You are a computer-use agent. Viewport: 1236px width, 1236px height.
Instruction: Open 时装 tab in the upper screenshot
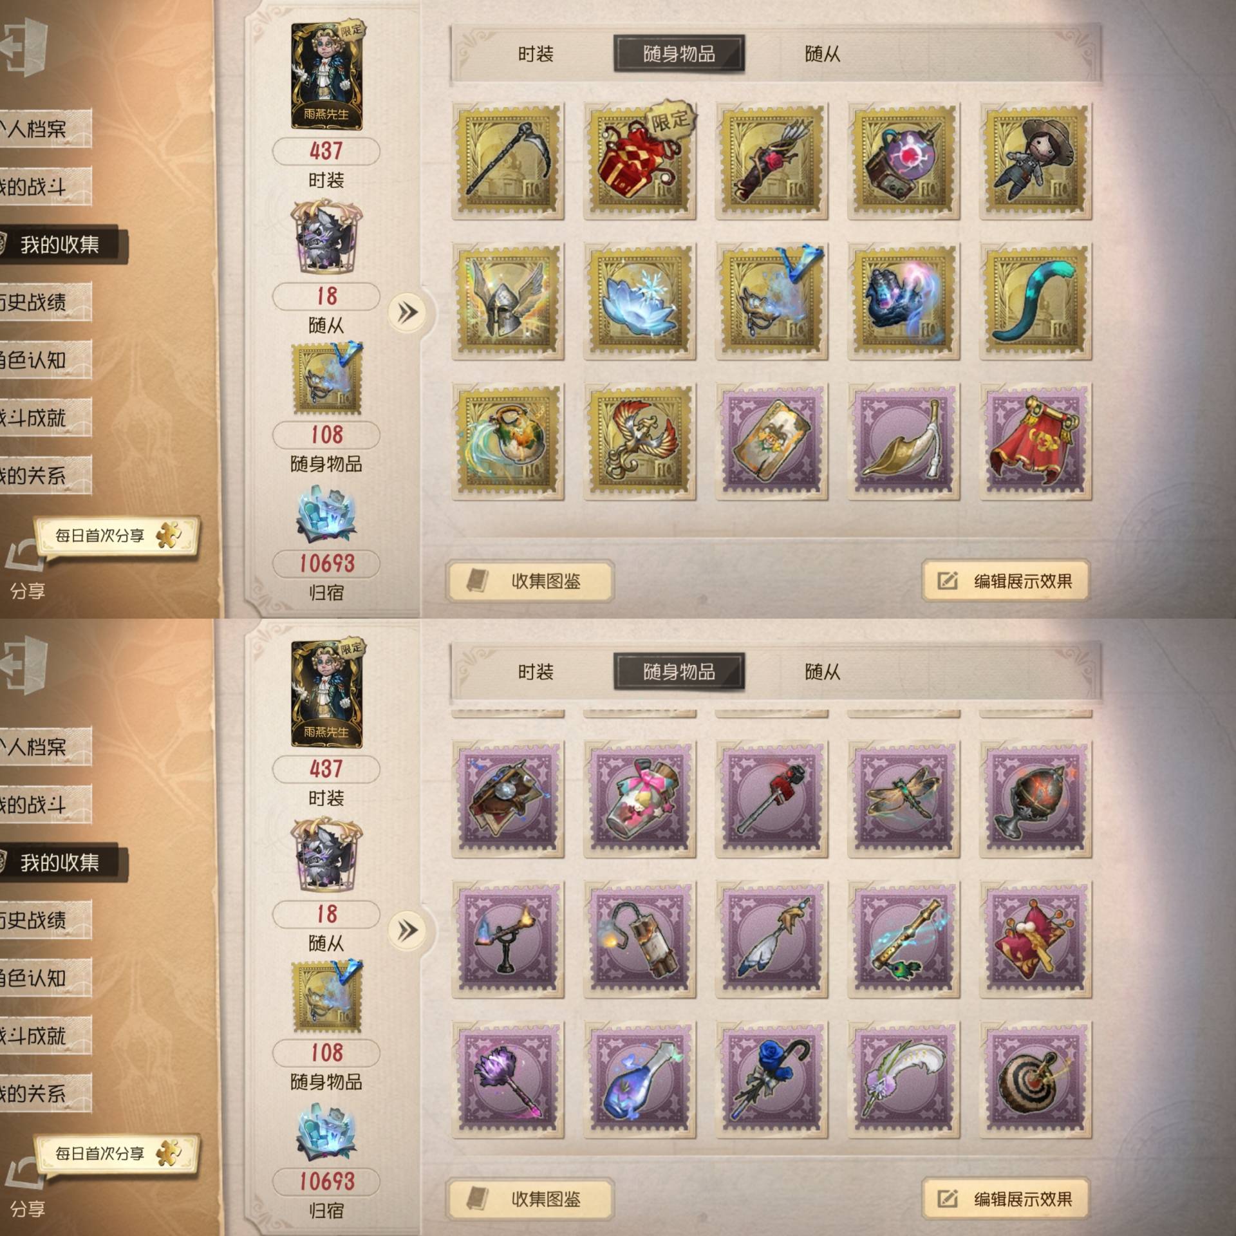coord(536,54)
